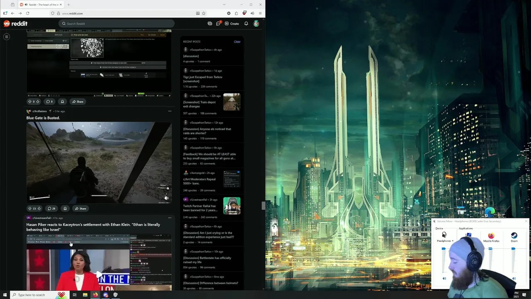Focus the Search Reddit field

117,24
